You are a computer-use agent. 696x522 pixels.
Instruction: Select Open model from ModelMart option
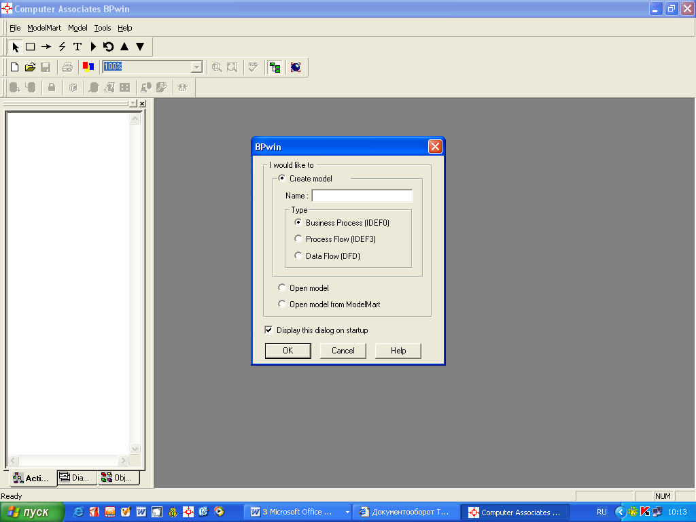coord(281,304)
